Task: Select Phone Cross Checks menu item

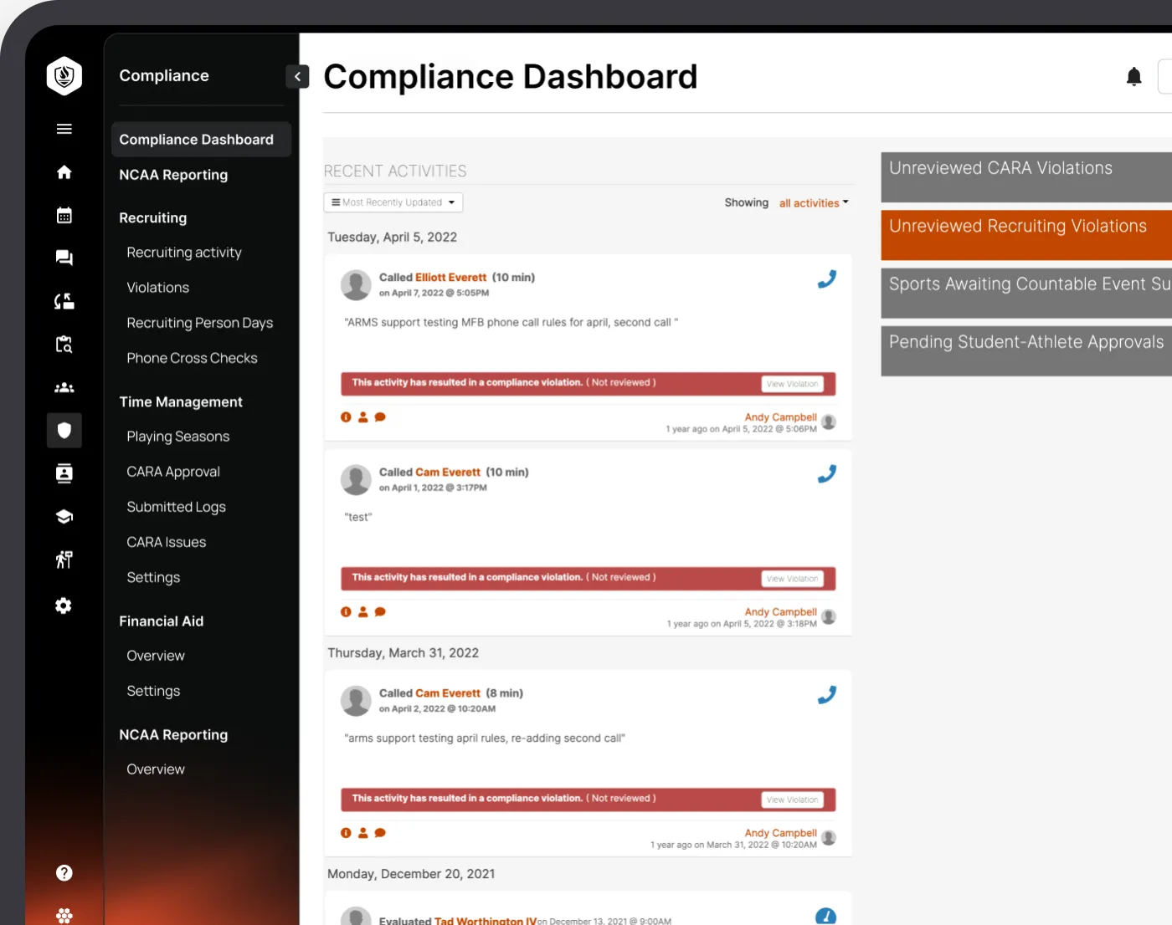Action: 192,358
